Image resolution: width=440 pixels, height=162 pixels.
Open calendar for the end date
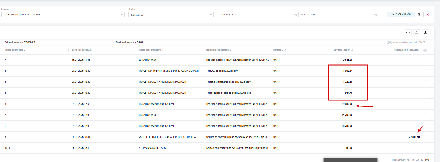pos(375,15)
